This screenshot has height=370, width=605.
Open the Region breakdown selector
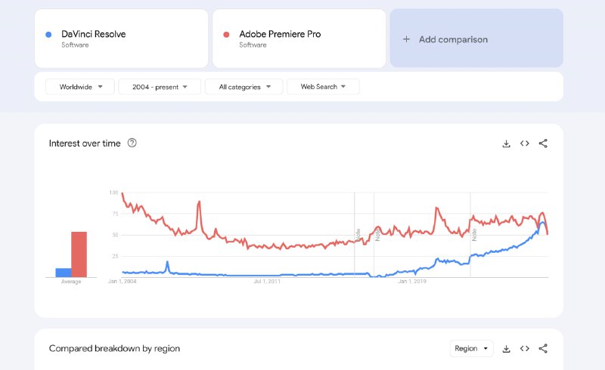tap(472, 349)
